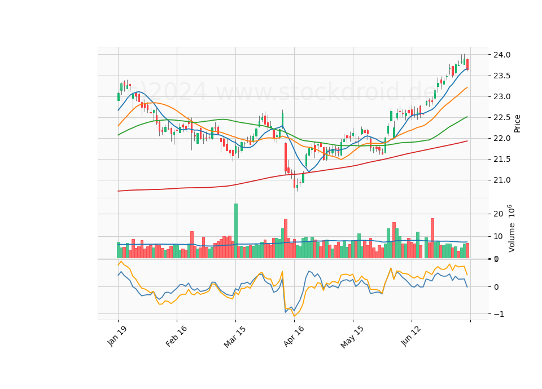Click the "Volume" axis title
The height and width of the screenshot is (389, 542).
pyautogui.click(x=512, y=238)
